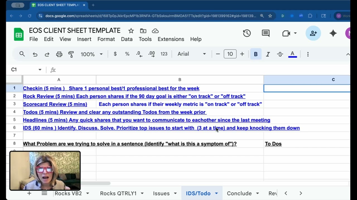
Task: Select the To Dos header cell
Action: [x=307, y=144]
